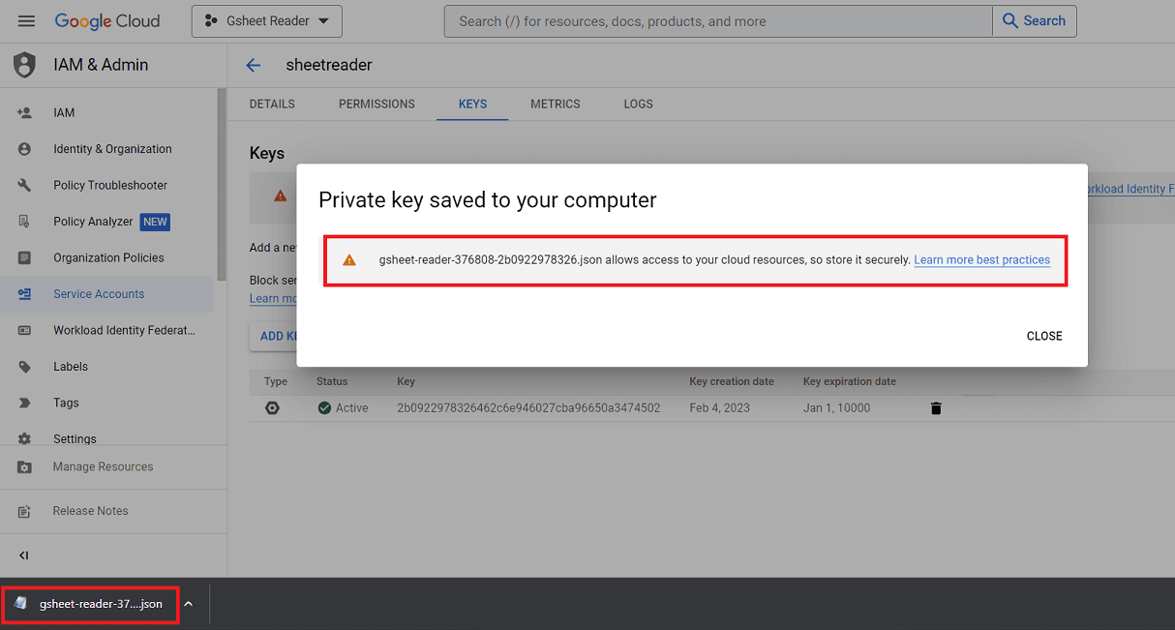The height and width of the screenshot is (630, 1175).
Task: Switch to the METRICS tab
Action: tap(556, 104)
